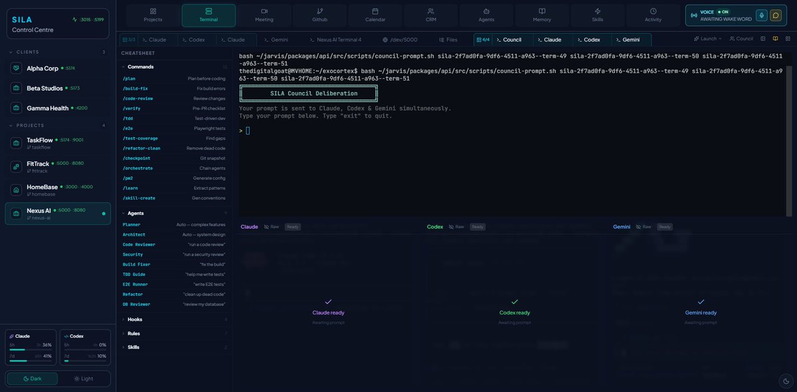Click the Gamma Health client icon
This screenshot has width=797, height=392.
click(16, 107)
